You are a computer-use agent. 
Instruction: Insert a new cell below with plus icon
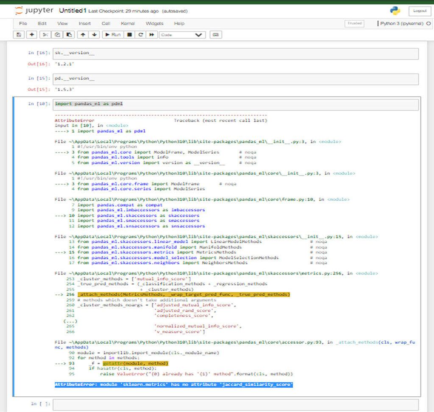(x=31, y=34)
